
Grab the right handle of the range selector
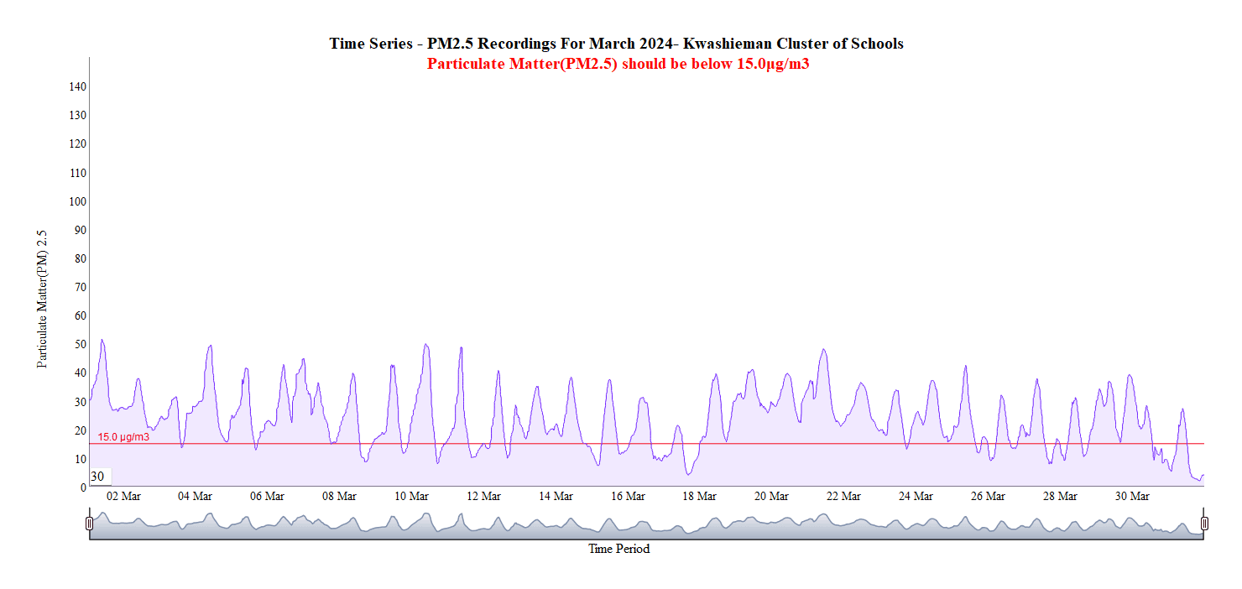[x=1204, y=524]
